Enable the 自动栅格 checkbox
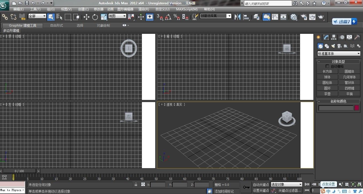Image resolution: width=363 pixels, height=194 pixels. click(x=328, y=66)
